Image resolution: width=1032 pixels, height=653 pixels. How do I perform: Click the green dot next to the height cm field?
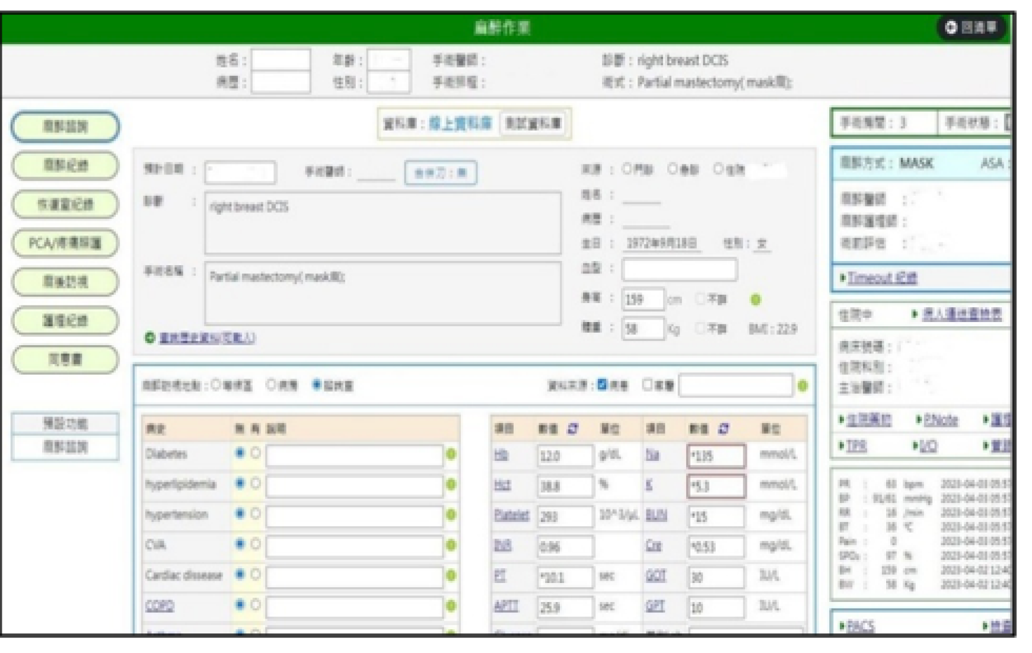pyautogui.click(x=756, y=300)
